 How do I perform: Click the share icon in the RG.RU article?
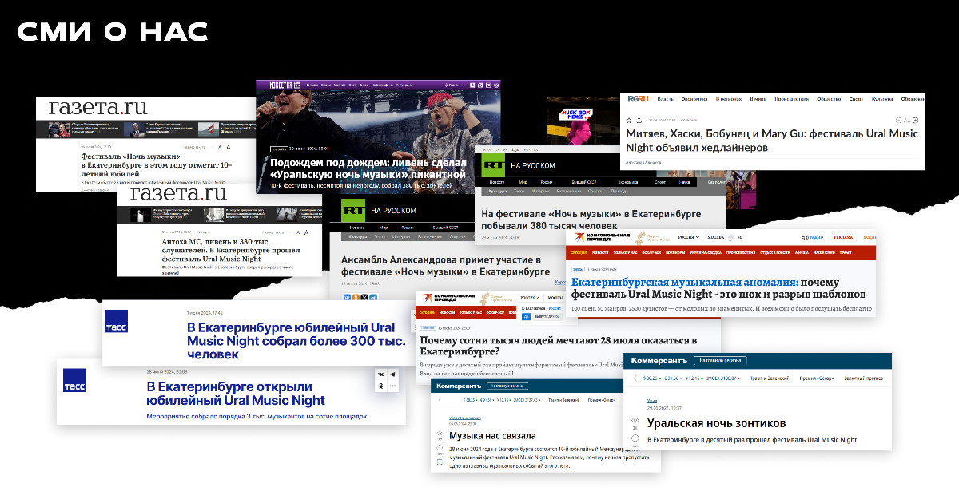tap(639, 120)
